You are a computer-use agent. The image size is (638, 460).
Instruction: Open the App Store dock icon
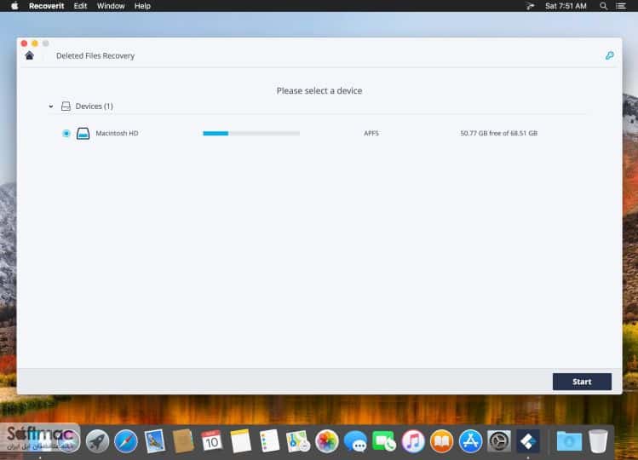point(470,441)
